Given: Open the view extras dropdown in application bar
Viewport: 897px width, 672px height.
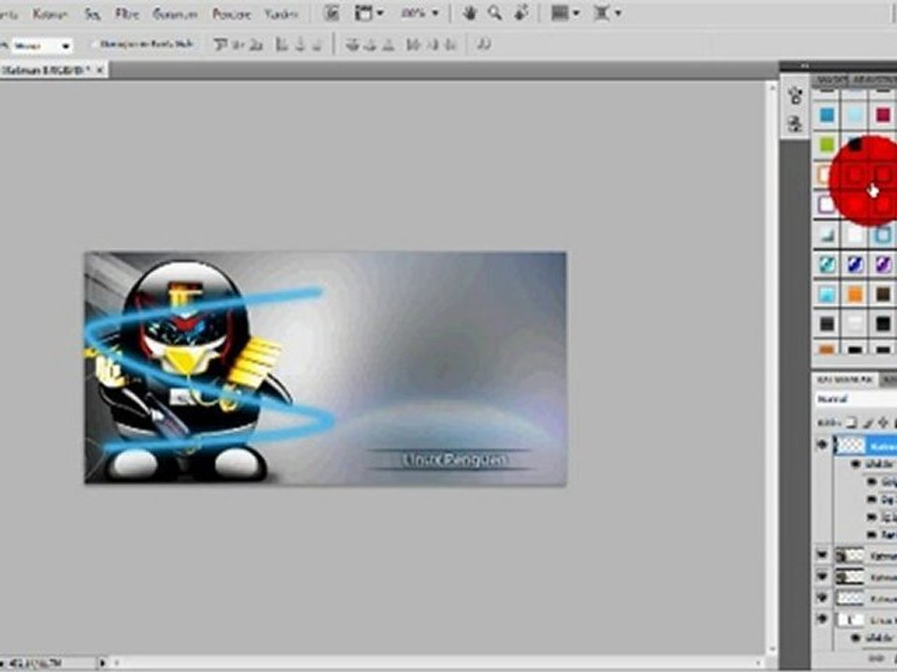Looking at the screenshot, I should point(370,13).
